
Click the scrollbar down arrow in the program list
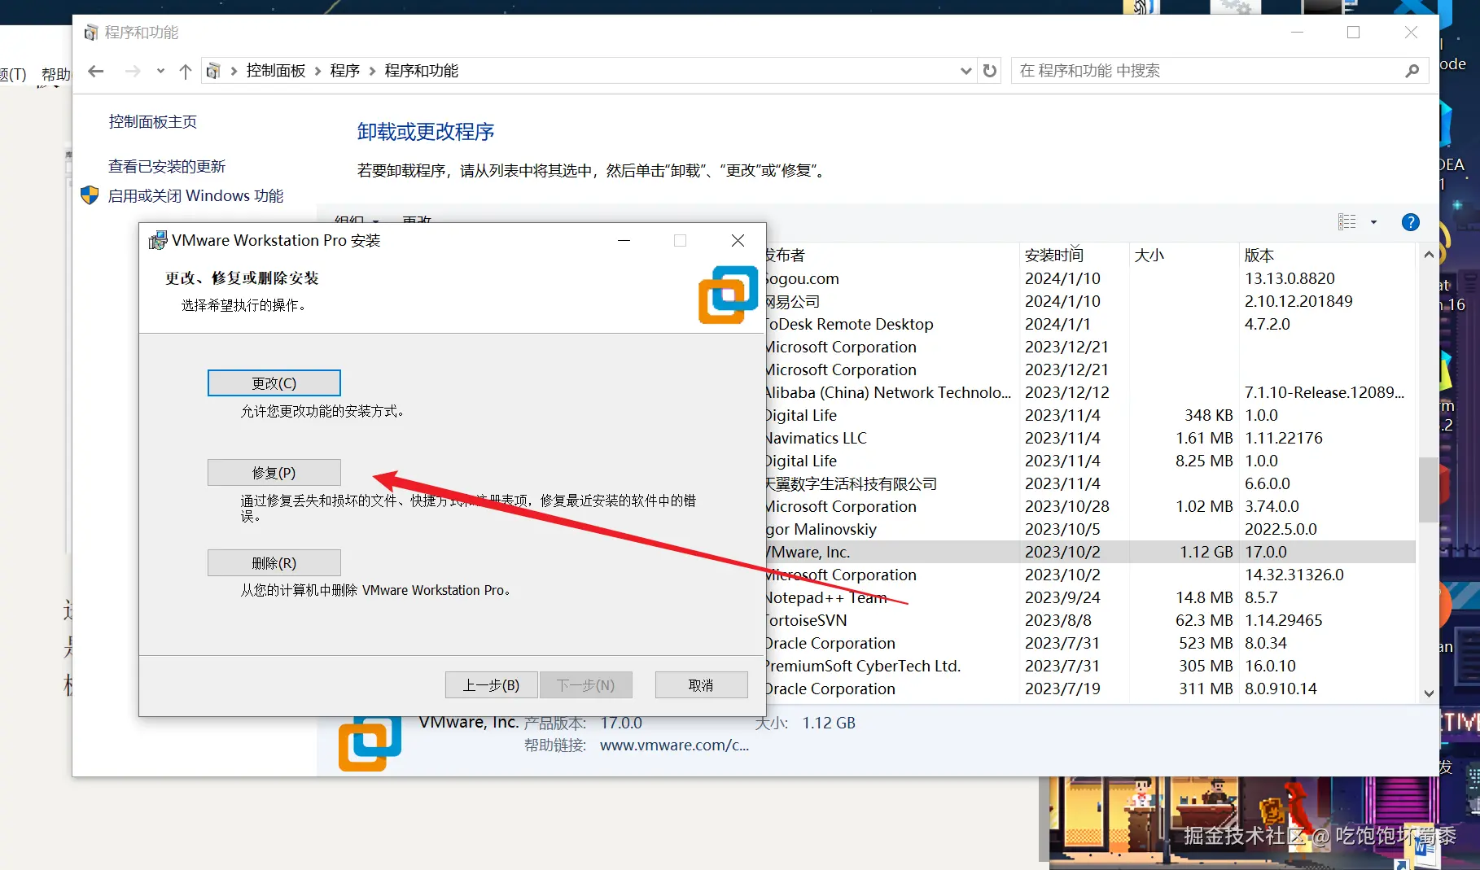pyautogui.click(x=1429, y=693)
